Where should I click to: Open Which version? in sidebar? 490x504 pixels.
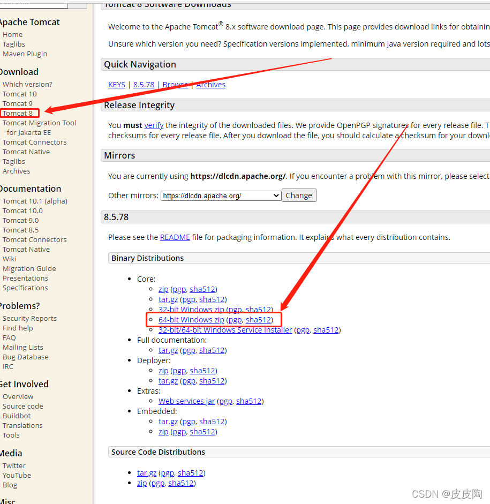coord(27,84)
